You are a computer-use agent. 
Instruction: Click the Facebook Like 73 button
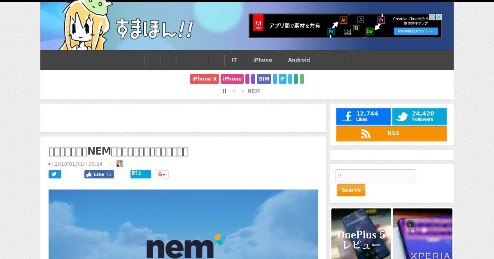[99, 174]
